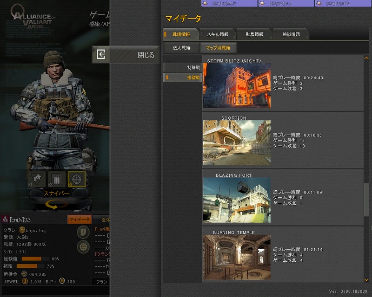Open the gear settings icon in profile
This screenshot has height=297, width=372.
pyautogui.click(x=83, y=246)
